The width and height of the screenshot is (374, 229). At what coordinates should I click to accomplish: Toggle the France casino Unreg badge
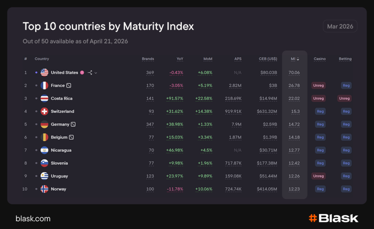point(318,86)
